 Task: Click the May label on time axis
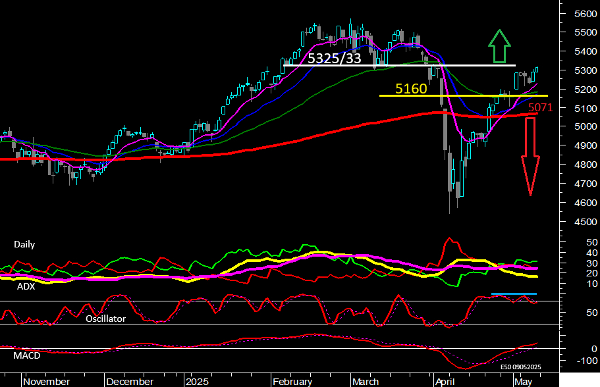point(523,382)
